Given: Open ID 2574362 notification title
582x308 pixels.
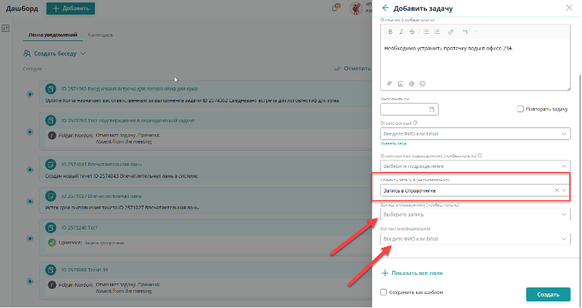Looking at the screenshot, I should pyautogui.click(x=129, y=89).
